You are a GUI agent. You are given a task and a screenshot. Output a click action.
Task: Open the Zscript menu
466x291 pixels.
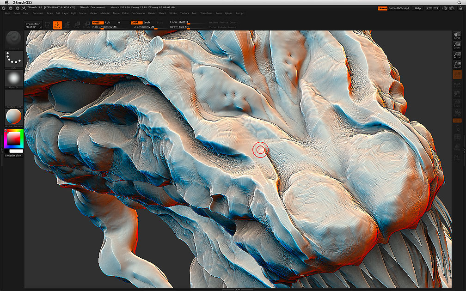tap(239, 13)
